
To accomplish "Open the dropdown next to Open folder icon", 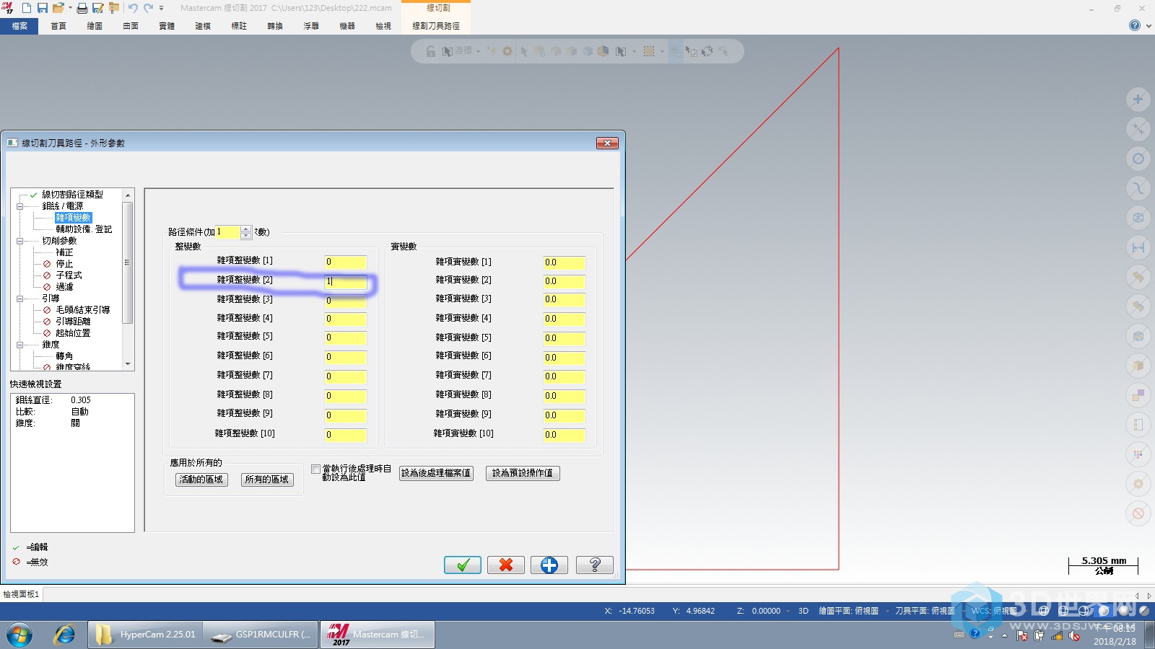I will click(x=70, y=8).
